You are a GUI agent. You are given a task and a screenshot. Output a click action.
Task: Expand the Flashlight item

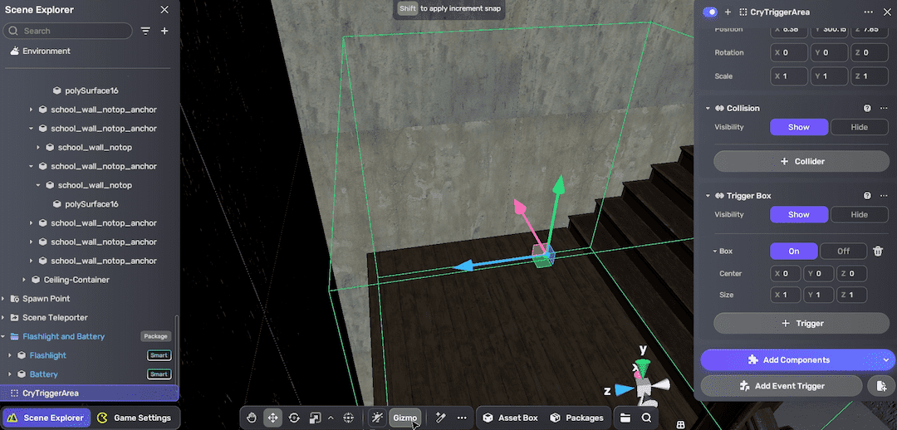coord(10,355)
